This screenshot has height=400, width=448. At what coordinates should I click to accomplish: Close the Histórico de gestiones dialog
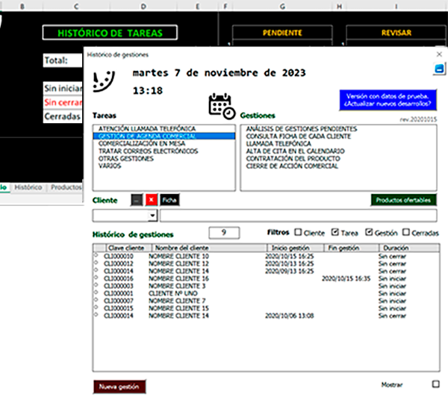coord(438,54)
